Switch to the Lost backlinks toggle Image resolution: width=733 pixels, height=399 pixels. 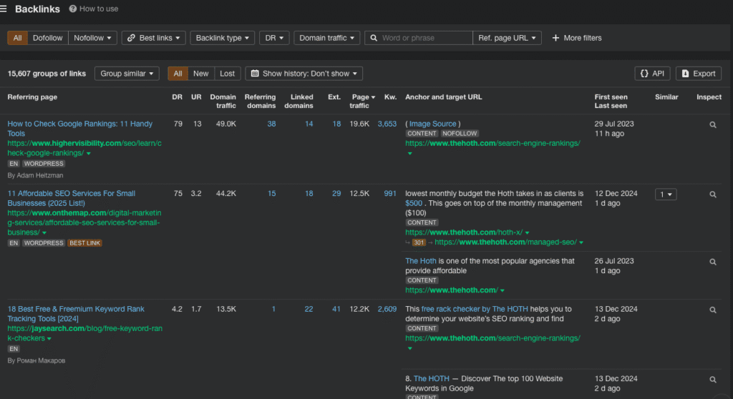(x=227, y=74)
